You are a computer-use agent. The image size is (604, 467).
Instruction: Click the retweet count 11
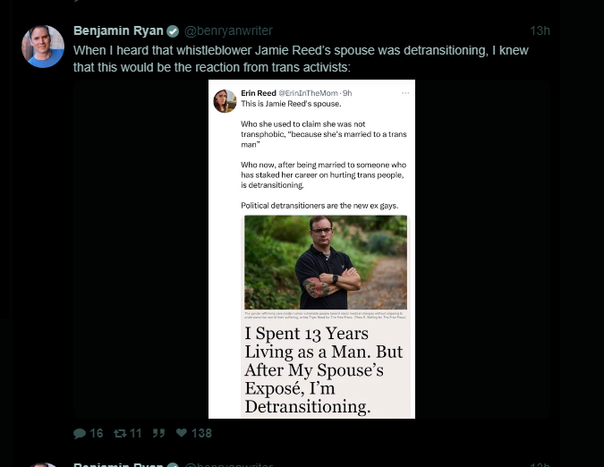click(136, 434)
